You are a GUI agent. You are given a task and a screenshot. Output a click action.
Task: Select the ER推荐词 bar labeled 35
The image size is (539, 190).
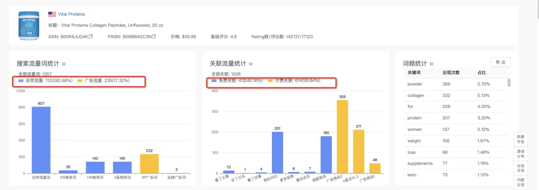coord(68,172)
